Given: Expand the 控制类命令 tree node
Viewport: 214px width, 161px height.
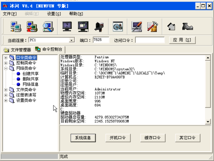Looking at the screenshot, I should (6, 63).
